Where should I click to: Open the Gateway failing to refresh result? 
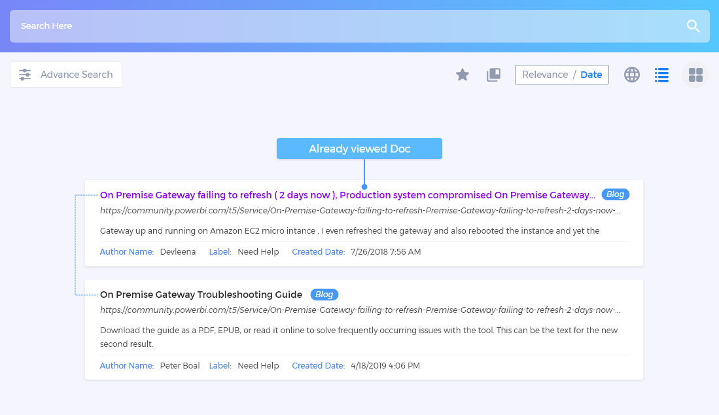tap(347, 195)
